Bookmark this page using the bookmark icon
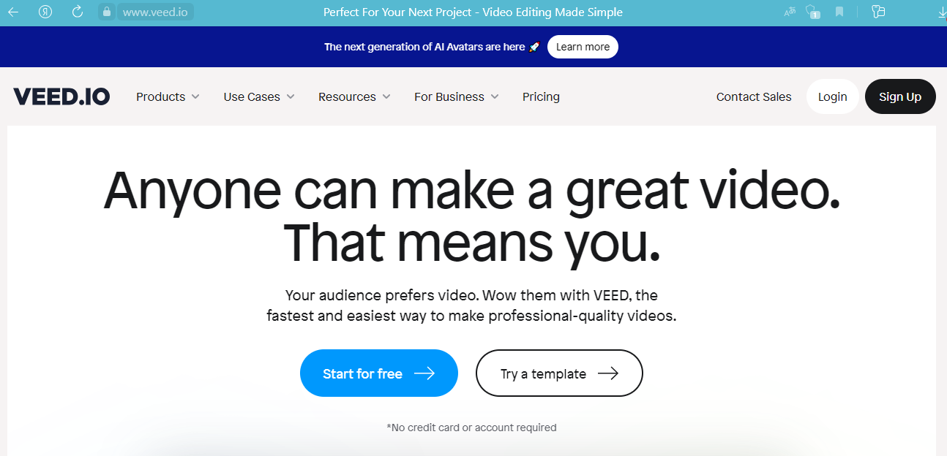The width and height of the screenshot is (947, 456). (839, 12)
